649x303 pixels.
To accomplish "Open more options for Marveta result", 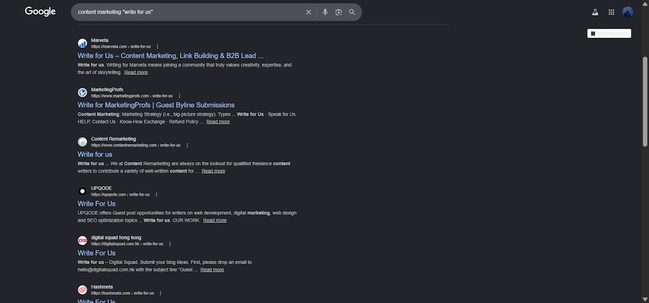I will 158,47.
